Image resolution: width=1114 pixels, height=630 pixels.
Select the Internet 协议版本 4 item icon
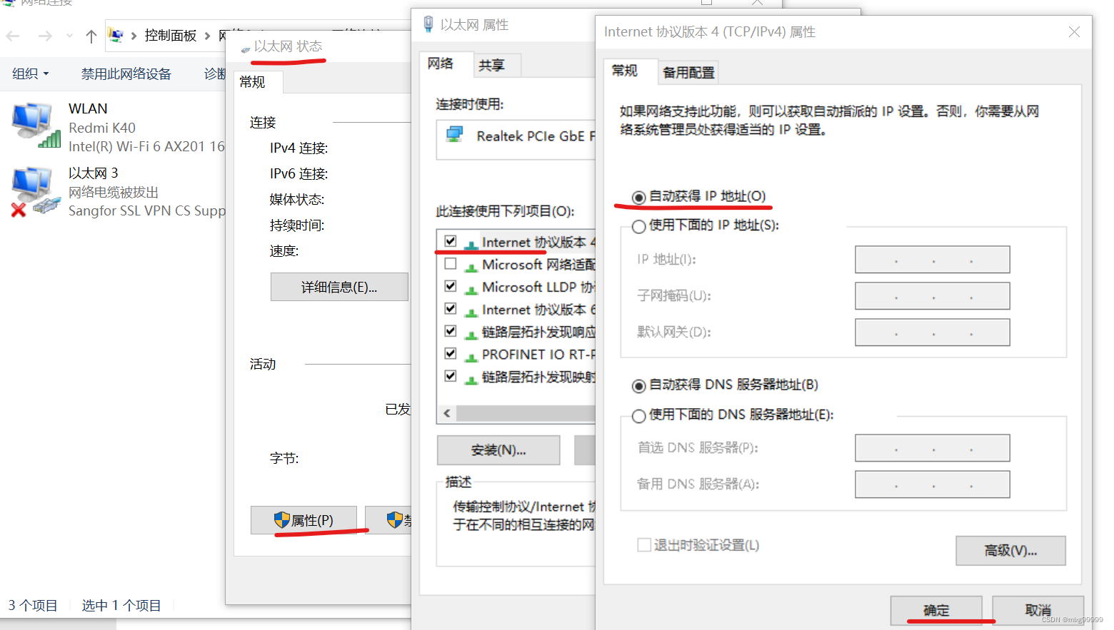(x=471, y=243)
